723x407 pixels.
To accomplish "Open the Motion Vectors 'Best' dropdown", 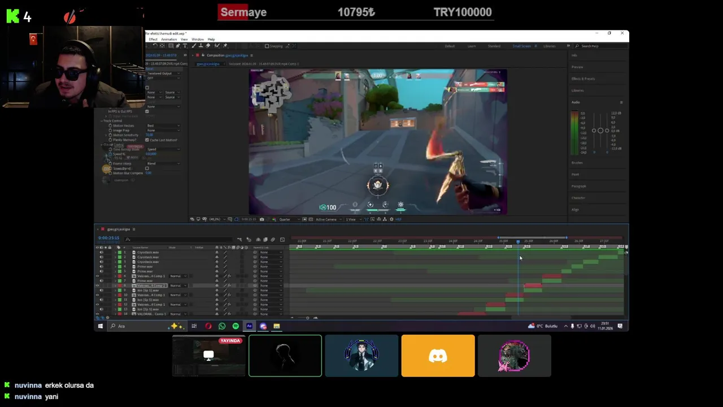I will click(x=163, y=125).
